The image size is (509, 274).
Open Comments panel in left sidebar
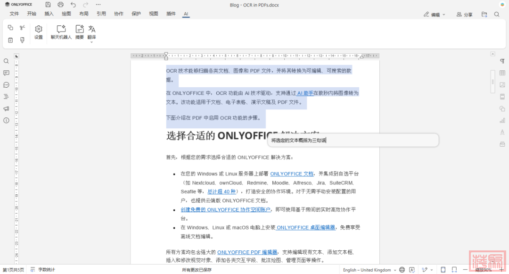pyautogui.click(x=6, y=73)
